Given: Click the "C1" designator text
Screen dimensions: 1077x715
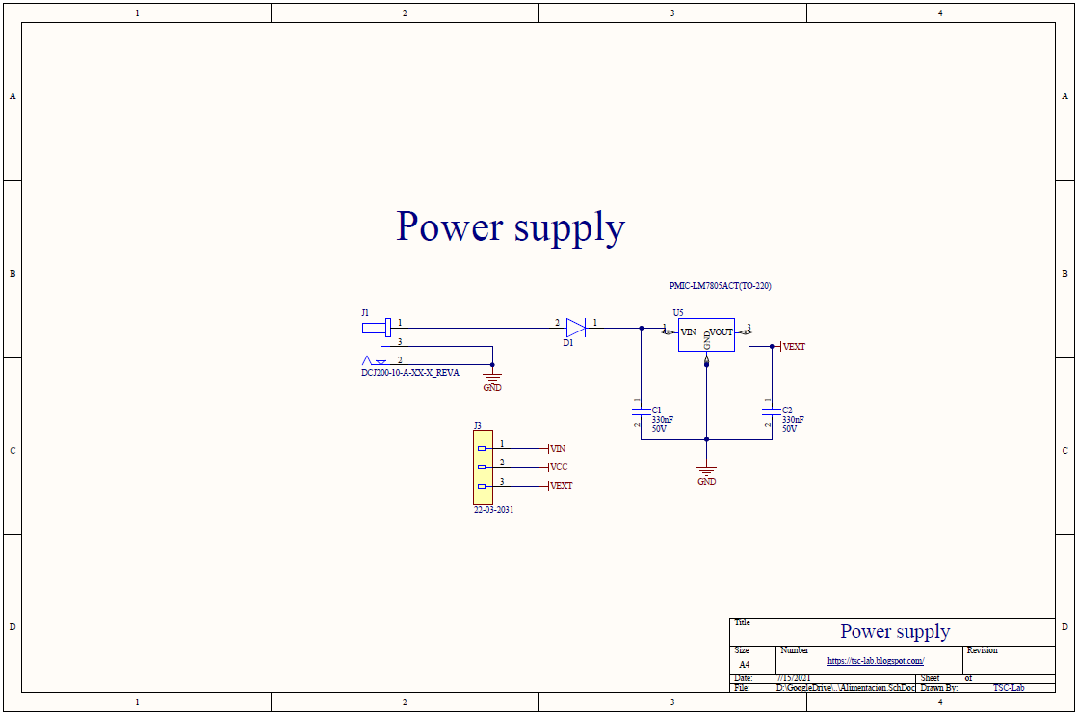Looking at the screenshot, I should pos(657,410).
